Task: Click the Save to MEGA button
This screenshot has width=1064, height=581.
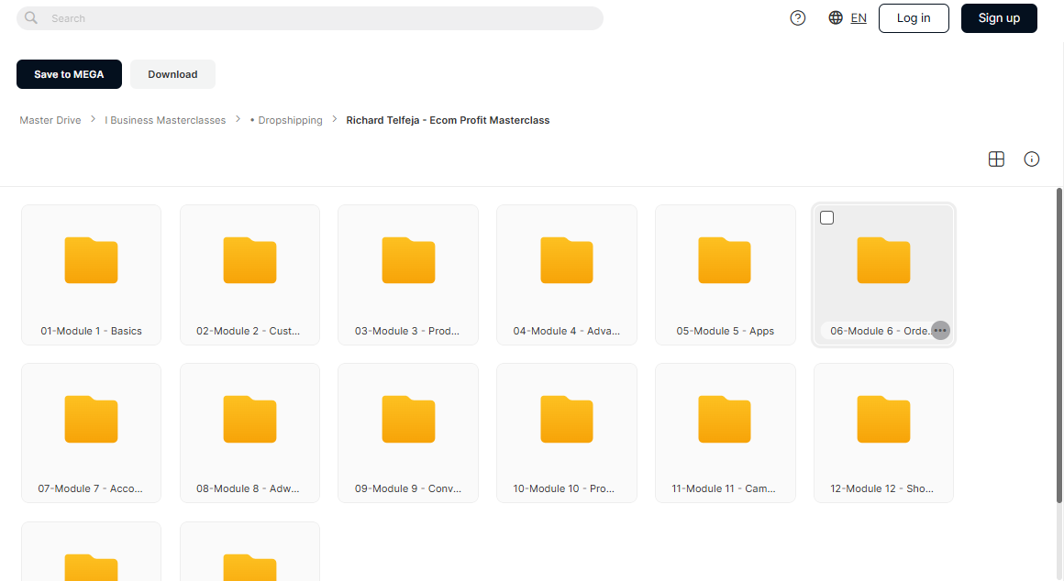Action: (69, 74)
